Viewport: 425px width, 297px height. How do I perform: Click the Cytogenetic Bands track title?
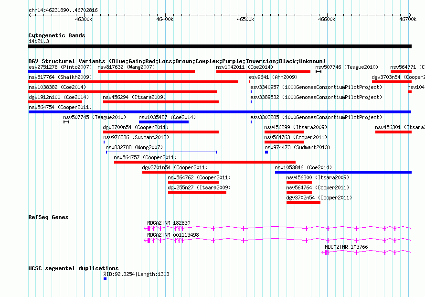[57, 35]
